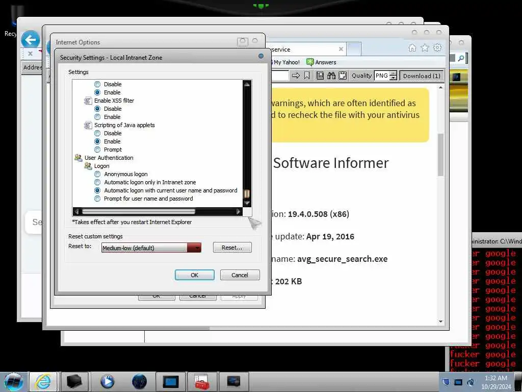Click settings list scroll left arrow
This screenshot has width=522, height=392.
(x=77, y=211)
